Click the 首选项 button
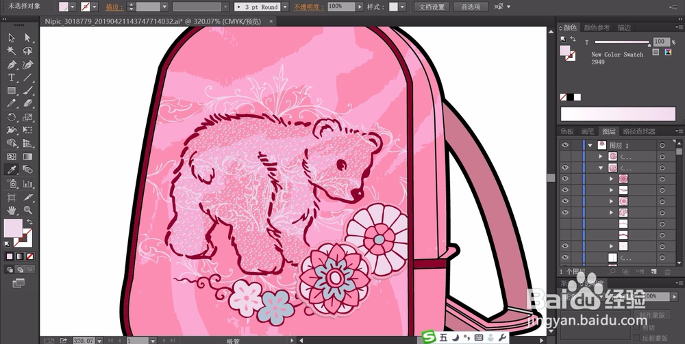This screenshot has height=344, width=685. tap(471, 7)
